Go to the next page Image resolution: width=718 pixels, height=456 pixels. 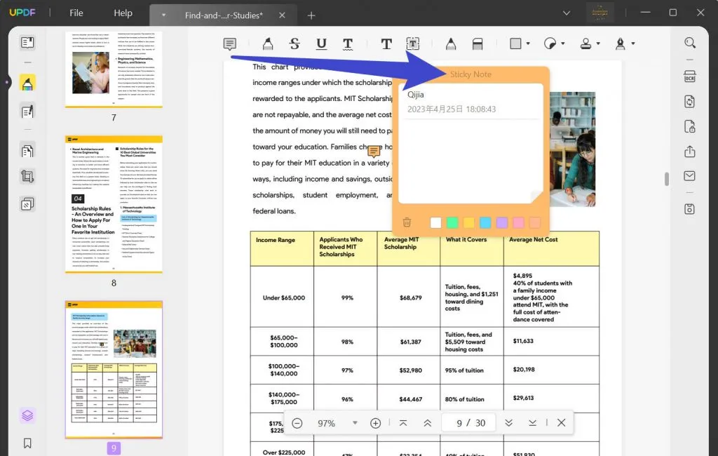(508, 423)
